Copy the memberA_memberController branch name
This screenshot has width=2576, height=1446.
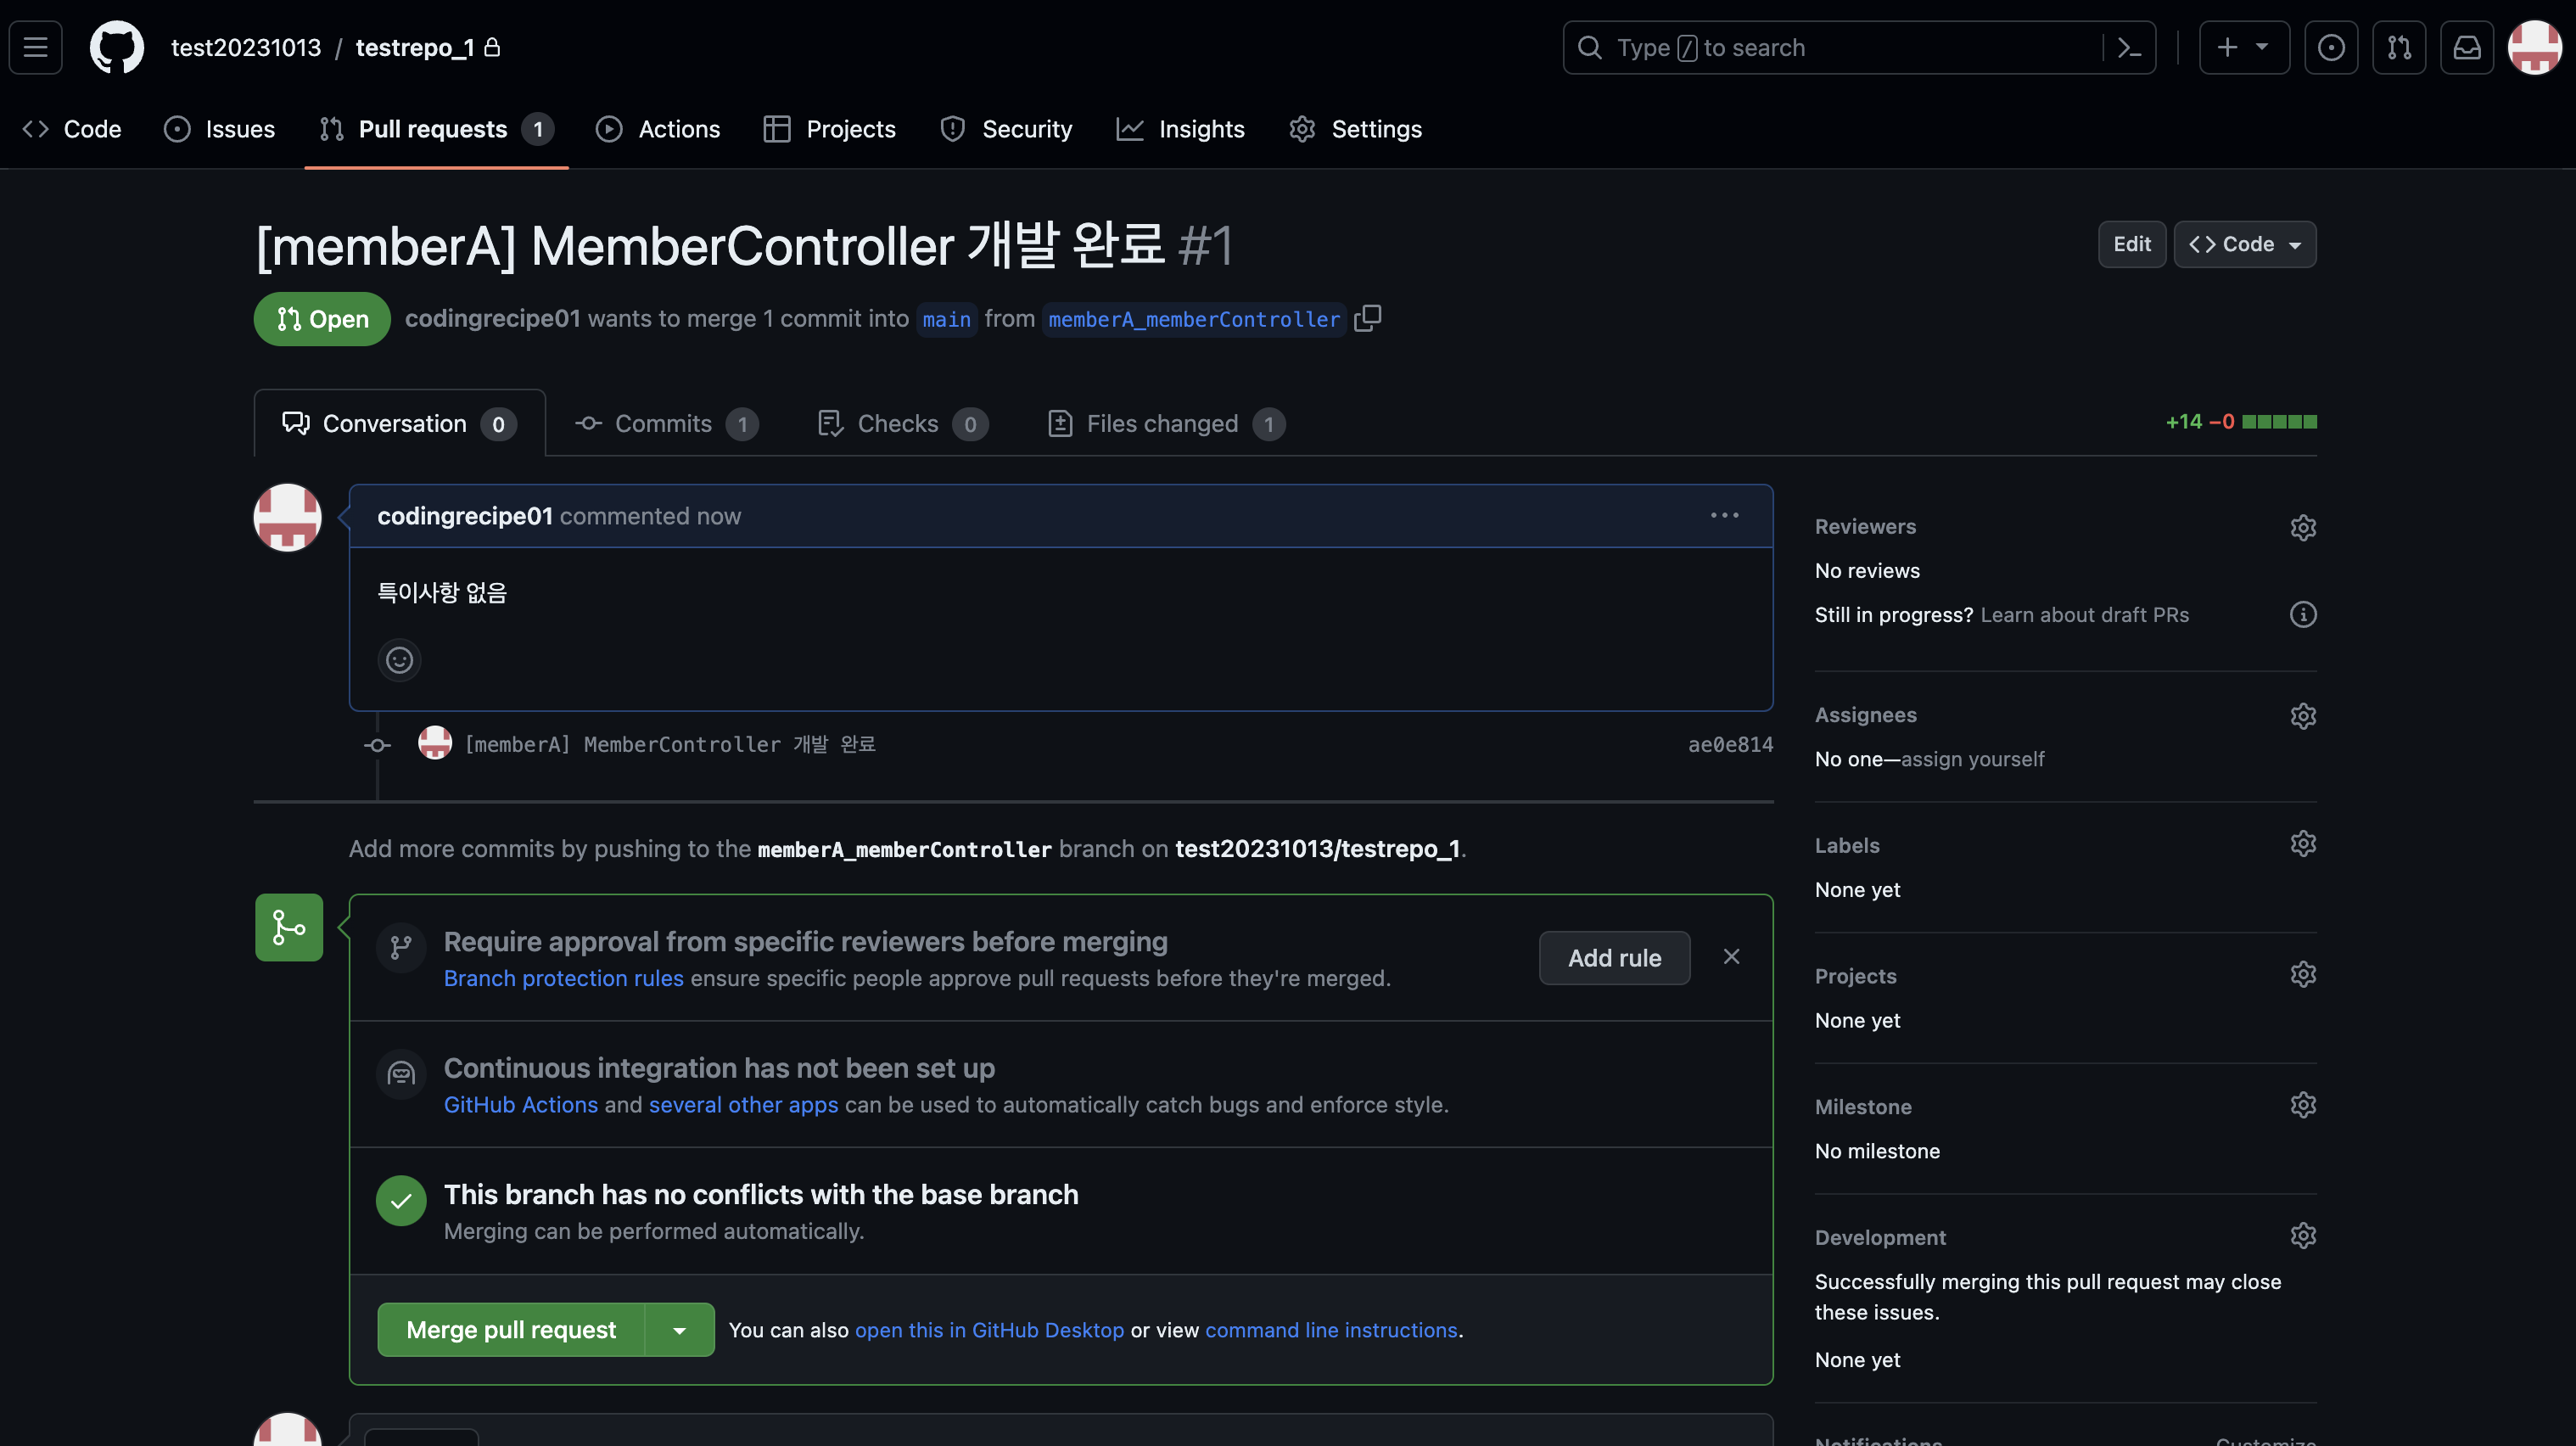point(1367,318)
